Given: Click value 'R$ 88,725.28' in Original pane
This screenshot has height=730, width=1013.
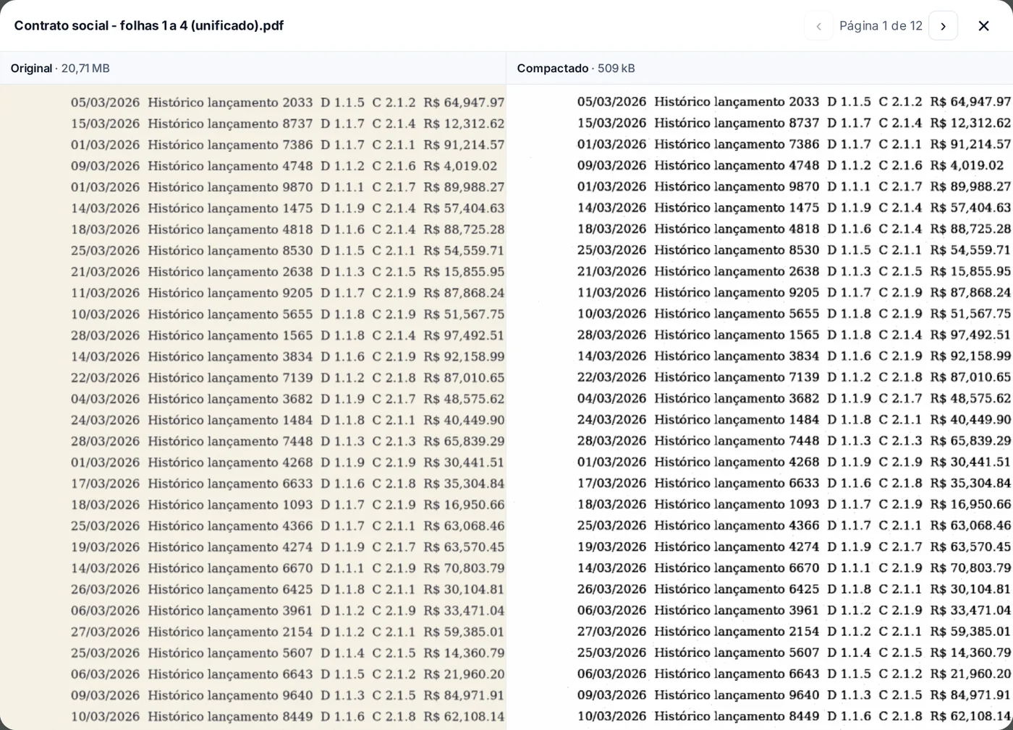Looking at the screenshot, I should click(x=464, y=229).
